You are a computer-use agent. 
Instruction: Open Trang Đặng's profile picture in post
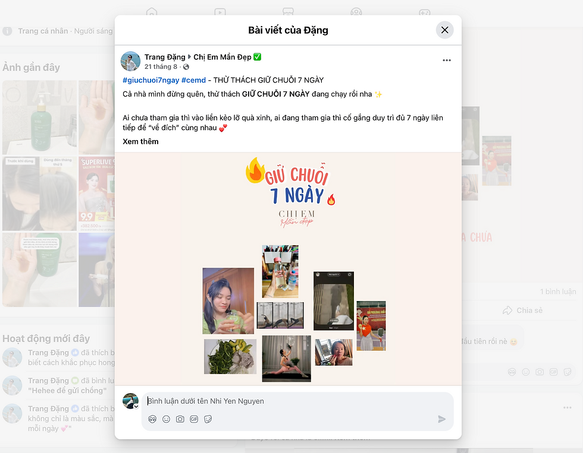click(x=130, y=61)
